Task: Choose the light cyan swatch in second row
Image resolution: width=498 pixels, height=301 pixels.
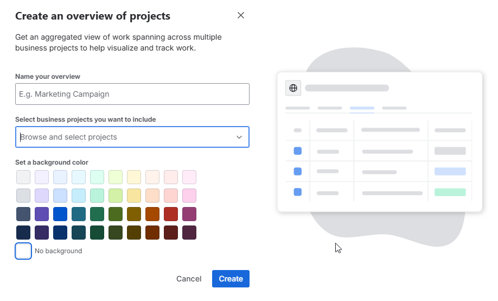Action: pos(79,196)
